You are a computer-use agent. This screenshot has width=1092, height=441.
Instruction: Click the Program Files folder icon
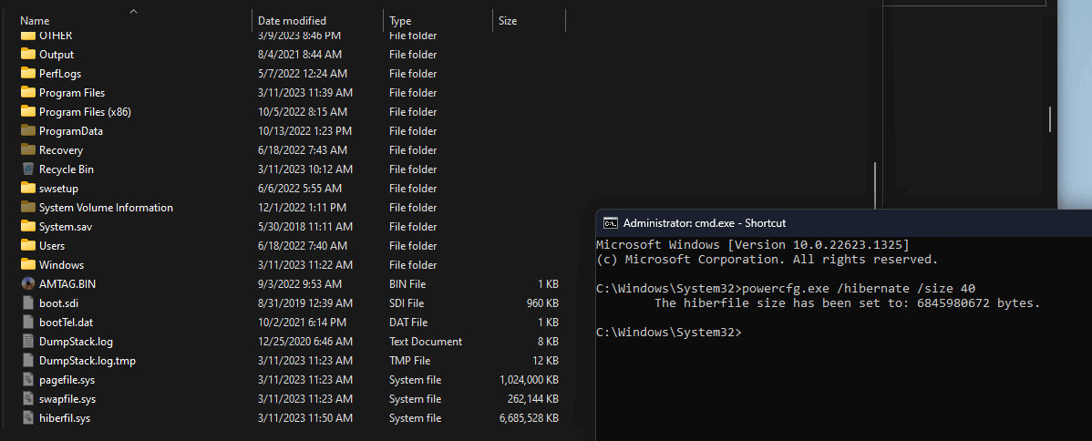pos(28,92)
